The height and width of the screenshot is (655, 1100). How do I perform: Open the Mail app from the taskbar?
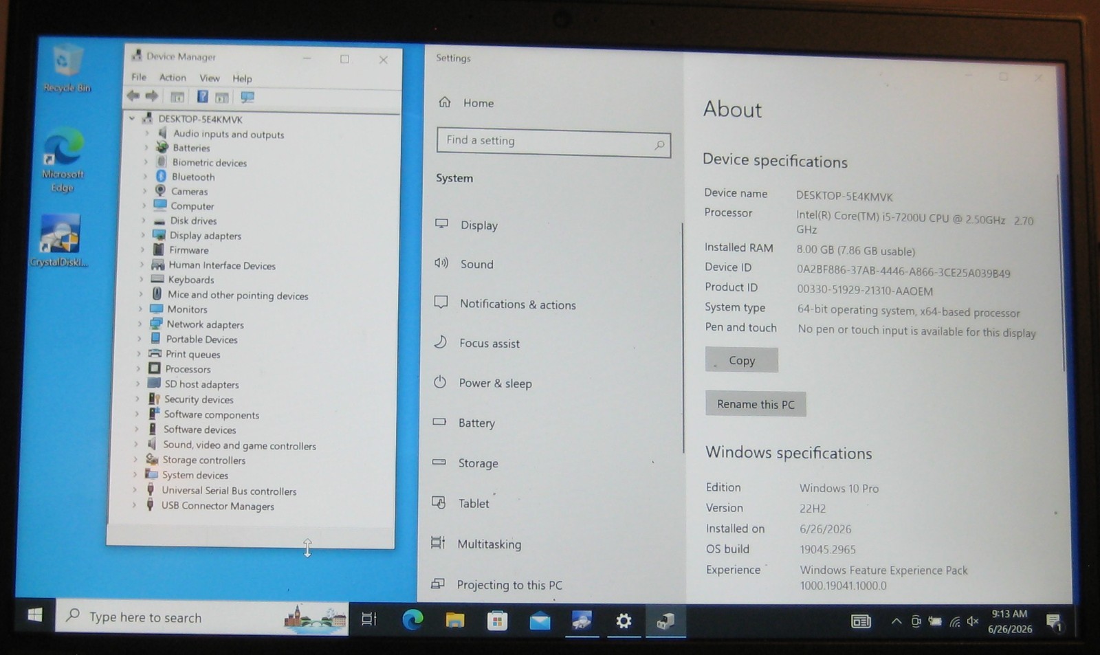[540, 621]
